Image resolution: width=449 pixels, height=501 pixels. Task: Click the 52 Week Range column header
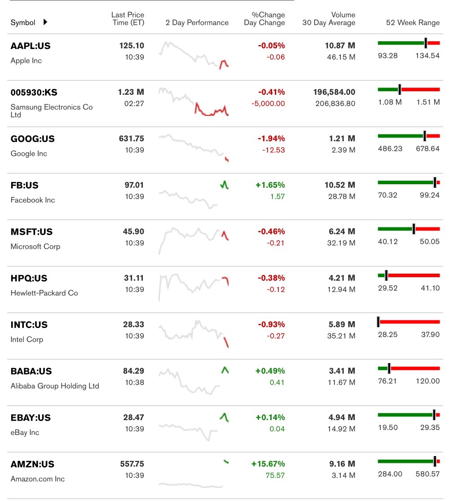click(x=413, y=22)
